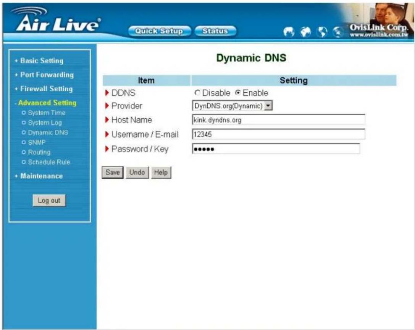Click the Help button

pyautogui.click(x=161, y=172)
